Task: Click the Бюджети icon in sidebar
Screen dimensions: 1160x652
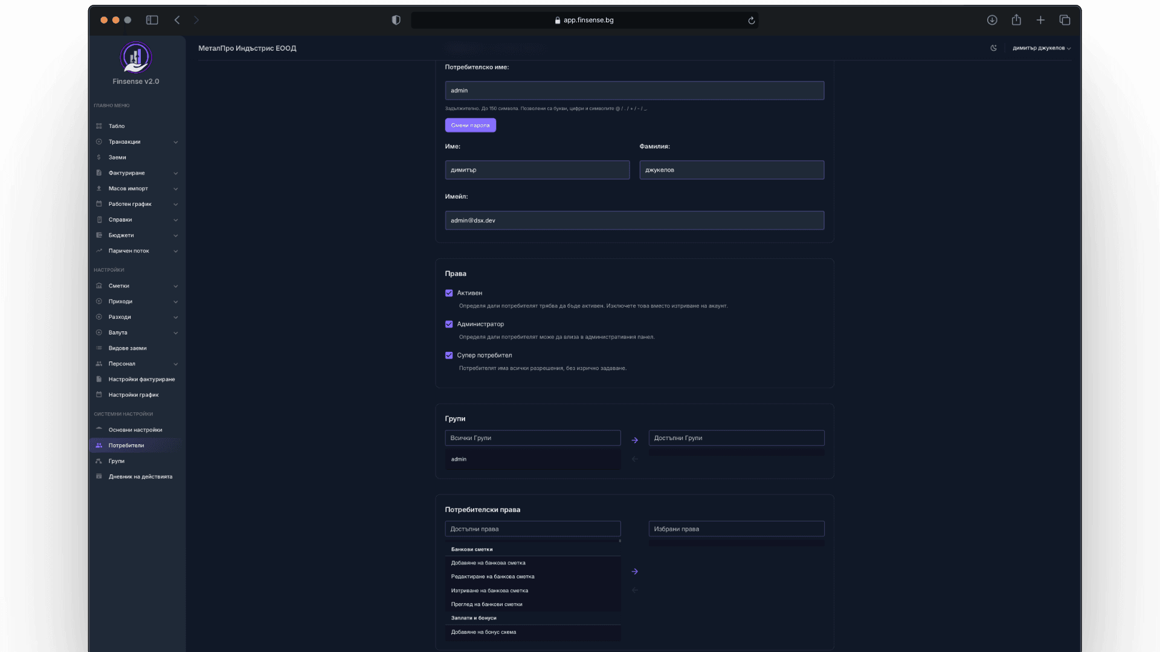Action: click(99, 235)
